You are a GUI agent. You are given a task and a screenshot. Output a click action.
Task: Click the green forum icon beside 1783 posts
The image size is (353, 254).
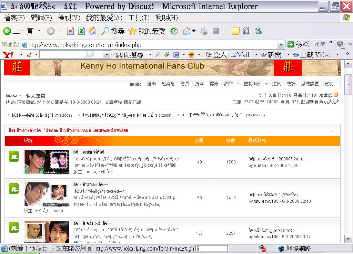click(x=14, y=157)
